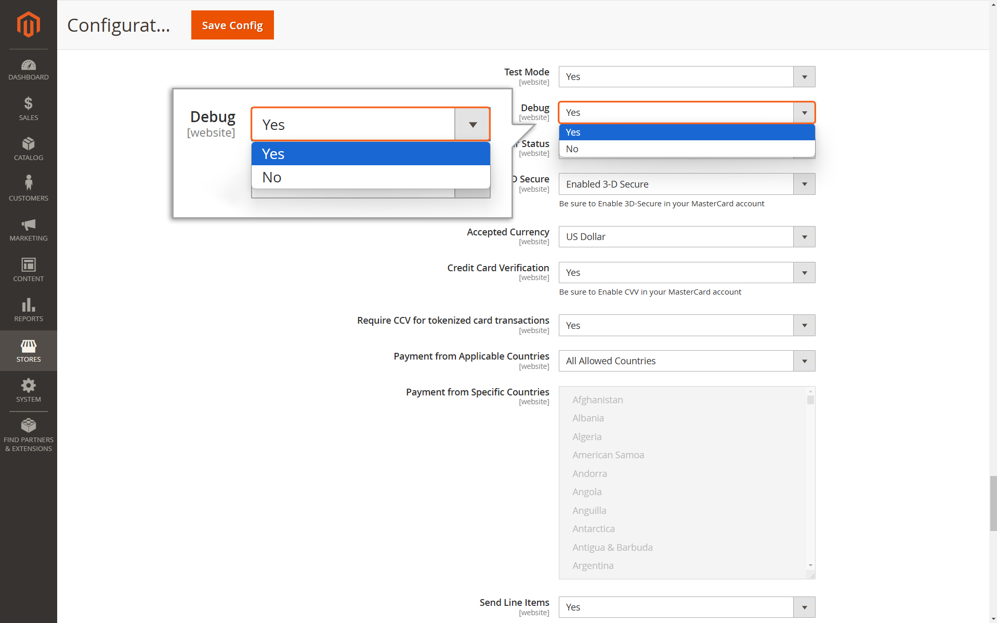The width and height of the screenshot is (997, 623).
Task: Expand the Test Mode dropdown
Action: tap(687, 76)
